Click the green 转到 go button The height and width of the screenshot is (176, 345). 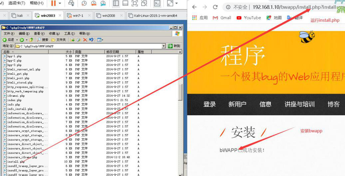[174, 46]
